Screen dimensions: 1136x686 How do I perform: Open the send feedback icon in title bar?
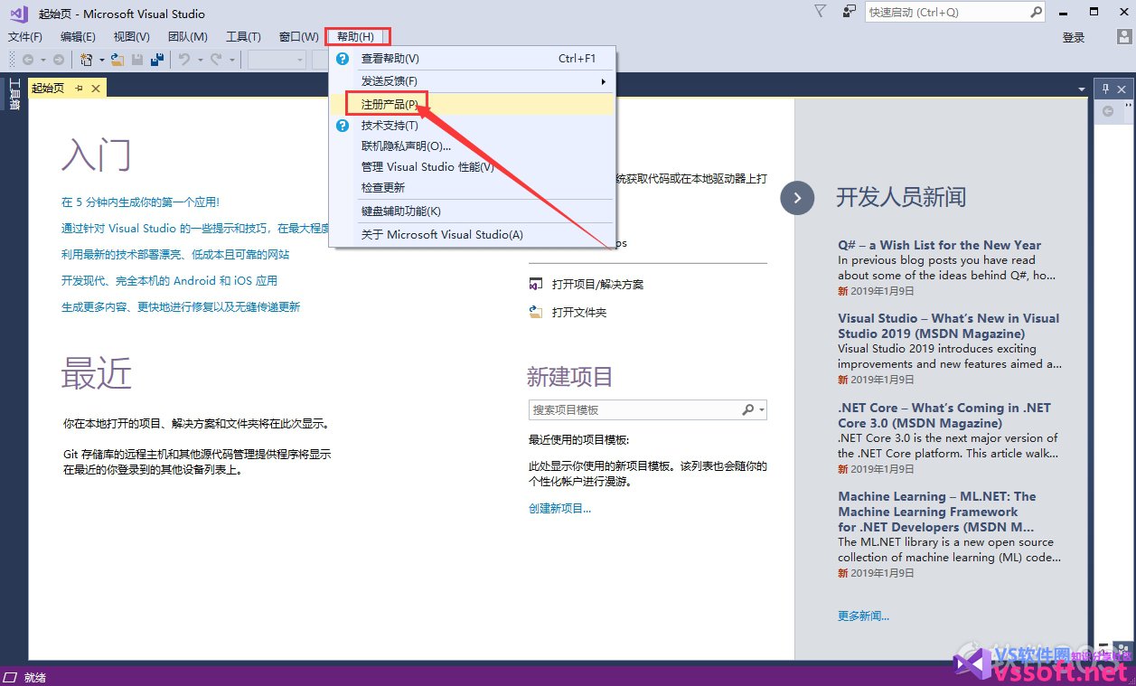849,12
